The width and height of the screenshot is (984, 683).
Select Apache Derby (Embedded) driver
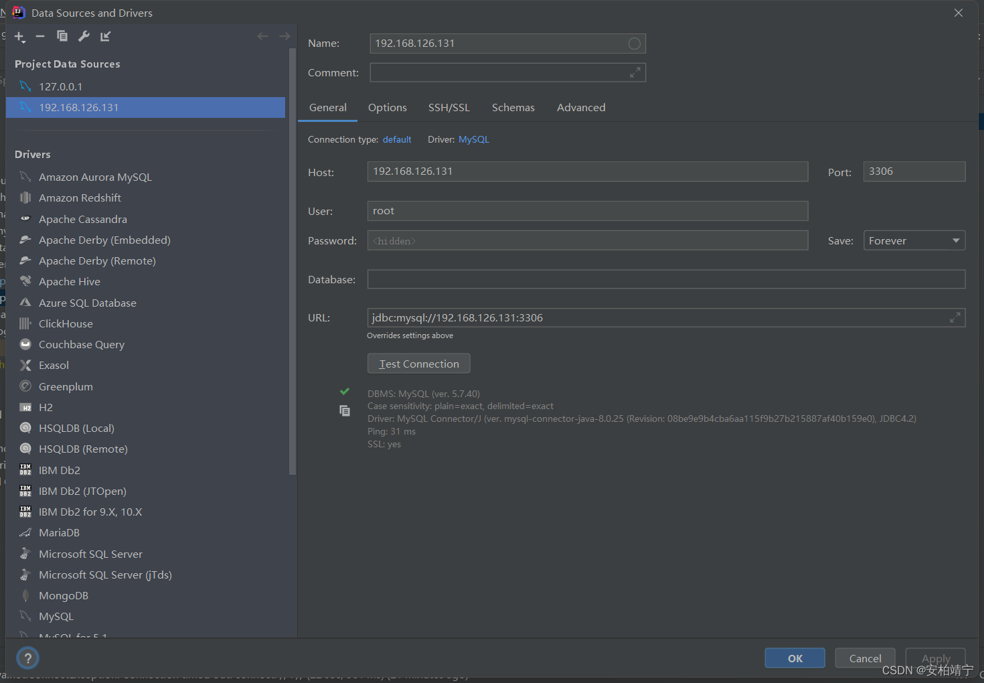pos(146,240)
